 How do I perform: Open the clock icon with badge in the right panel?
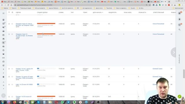point(180,25)
